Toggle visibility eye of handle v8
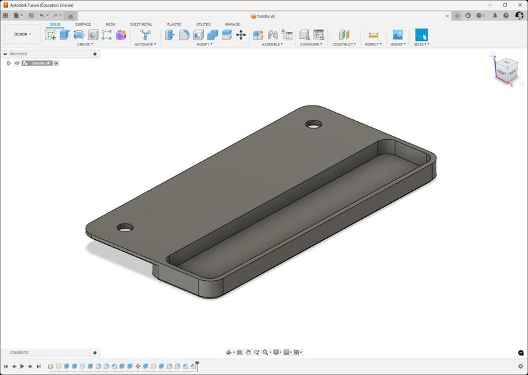 pos(17,63)
